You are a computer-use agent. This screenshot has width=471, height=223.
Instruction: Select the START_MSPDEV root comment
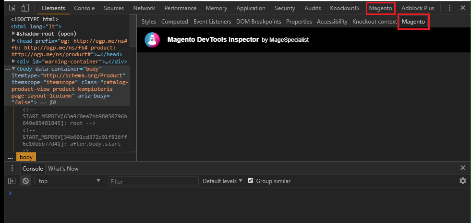coord(74,116)
